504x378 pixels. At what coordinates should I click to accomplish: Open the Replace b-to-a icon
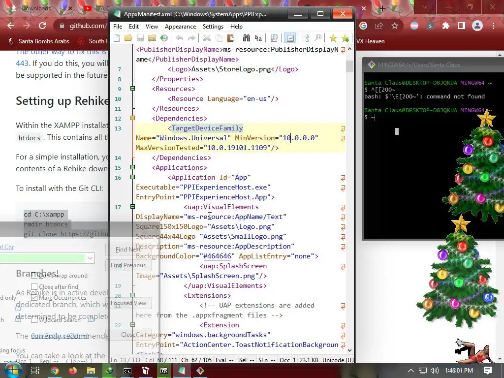258,38
